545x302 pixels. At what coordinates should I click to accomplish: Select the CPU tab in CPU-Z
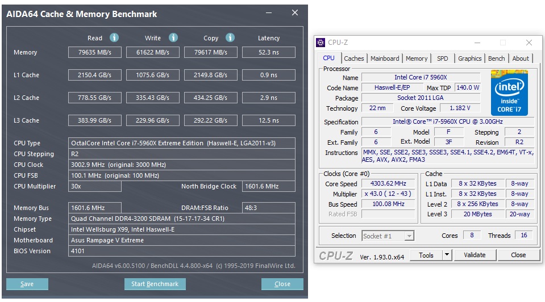(x=329, y=58)
